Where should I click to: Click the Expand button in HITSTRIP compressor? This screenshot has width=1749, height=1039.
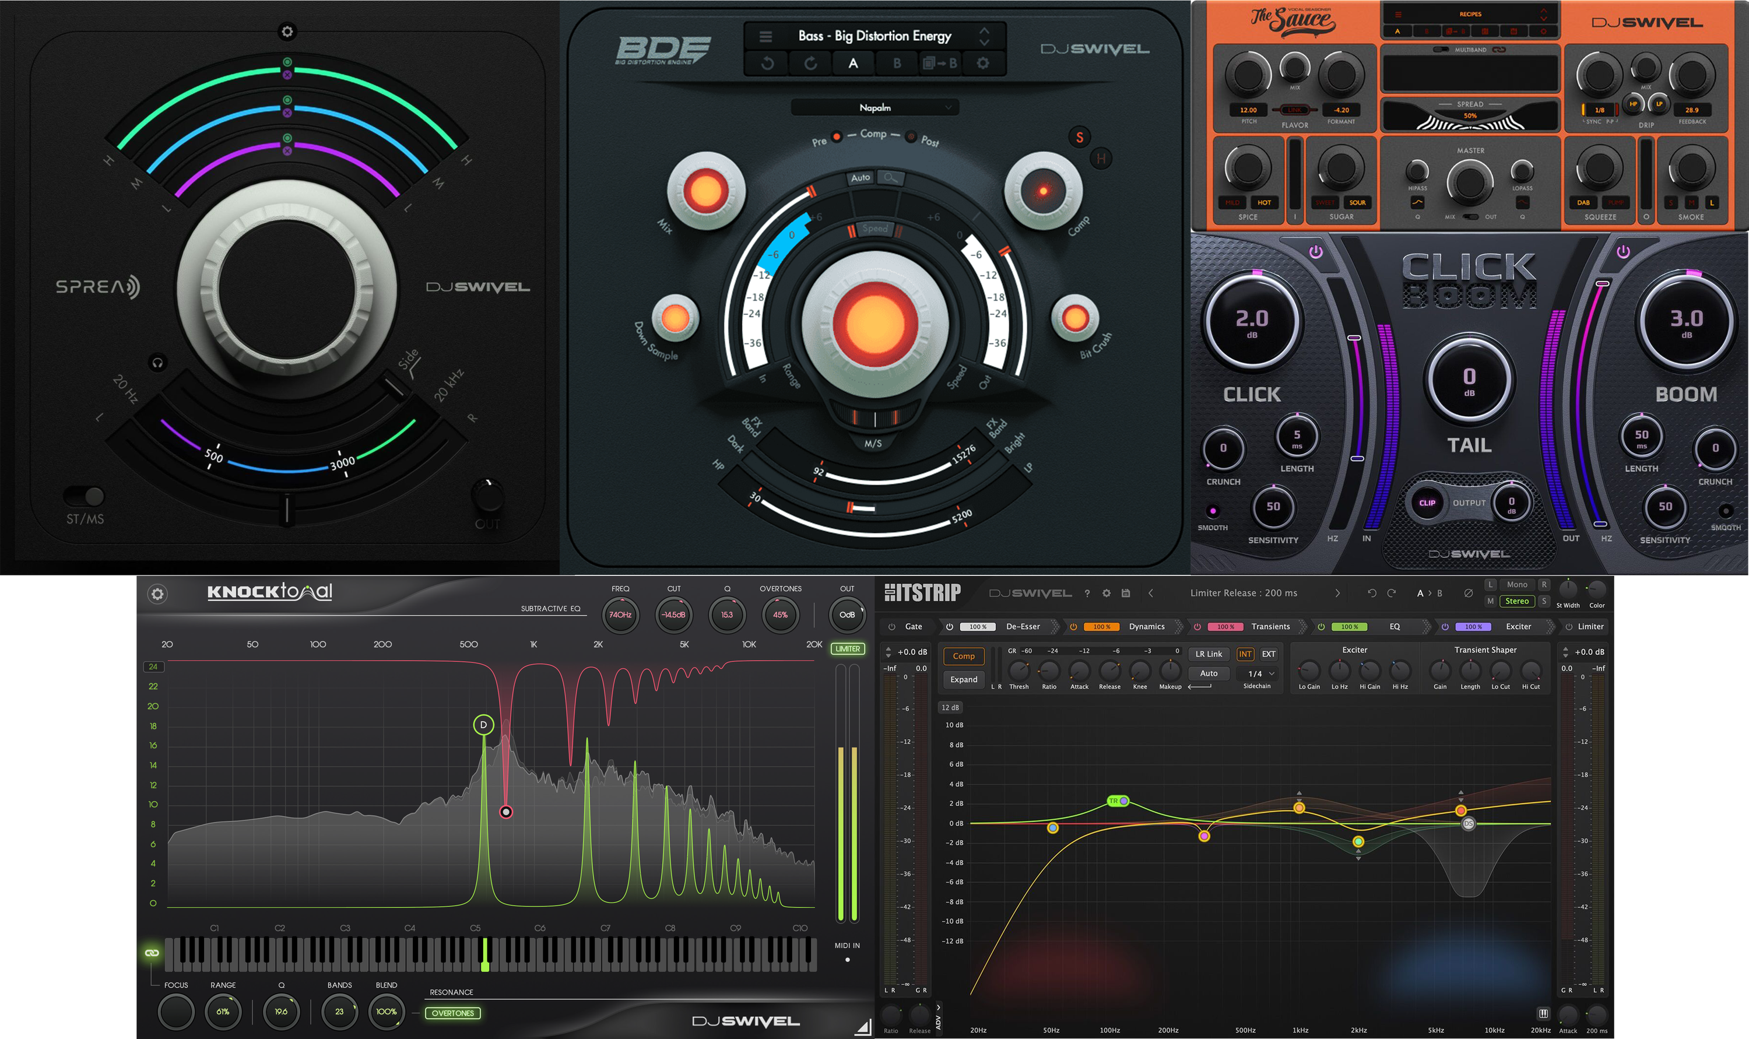pos(964,680)
